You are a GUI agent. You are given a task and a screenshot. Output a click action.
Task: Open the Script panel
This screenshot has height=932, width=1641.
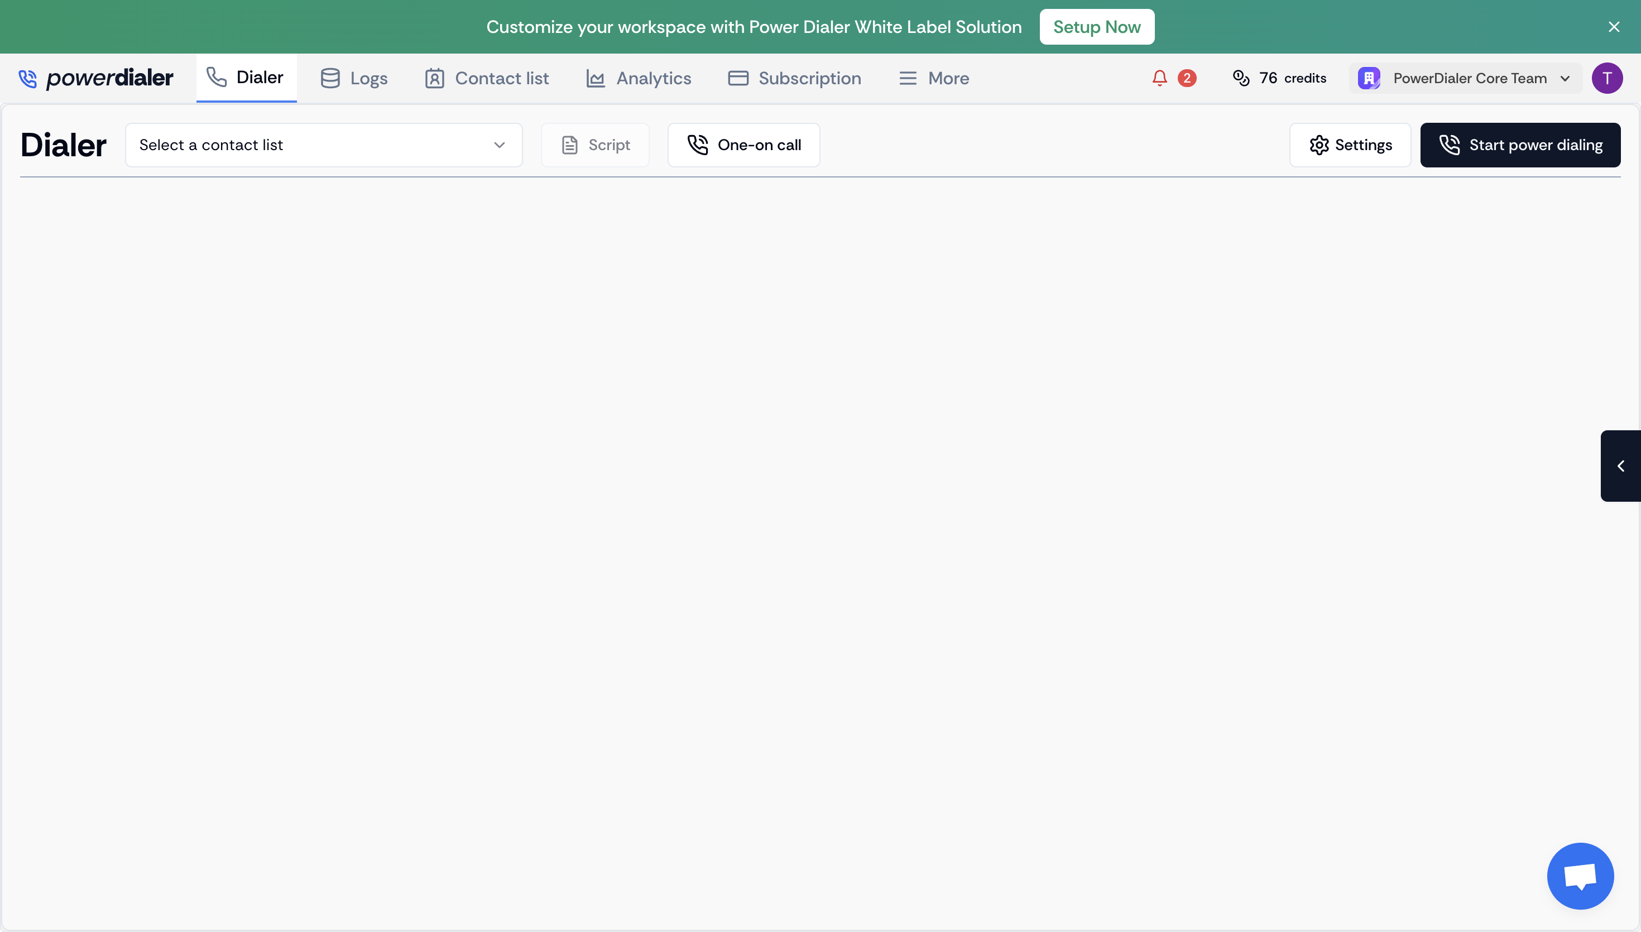594,145
